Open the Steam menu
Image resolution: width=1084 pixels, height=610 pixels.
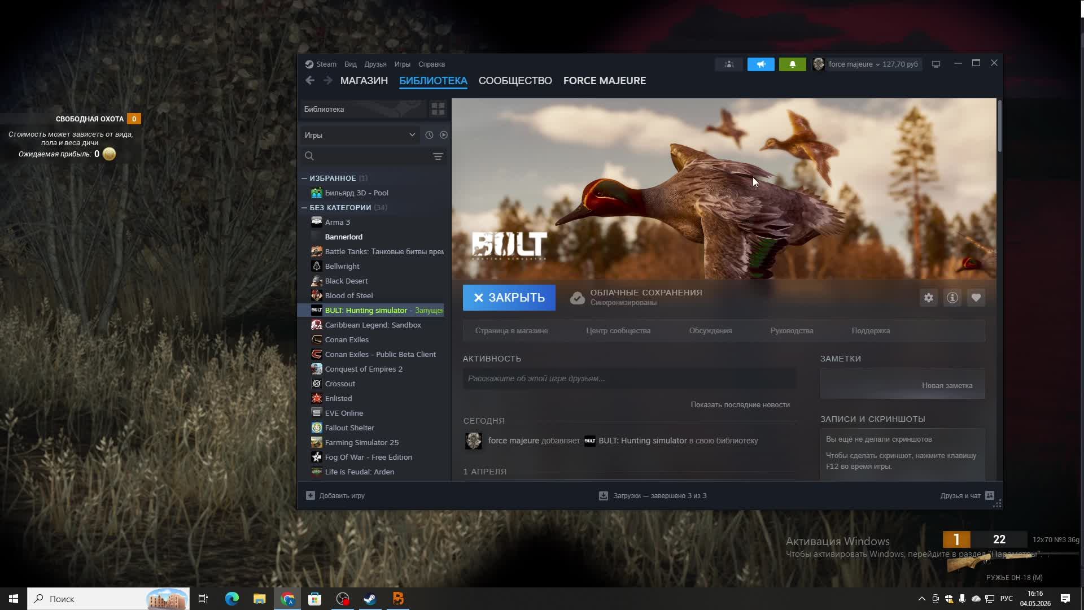click(326, 64)
